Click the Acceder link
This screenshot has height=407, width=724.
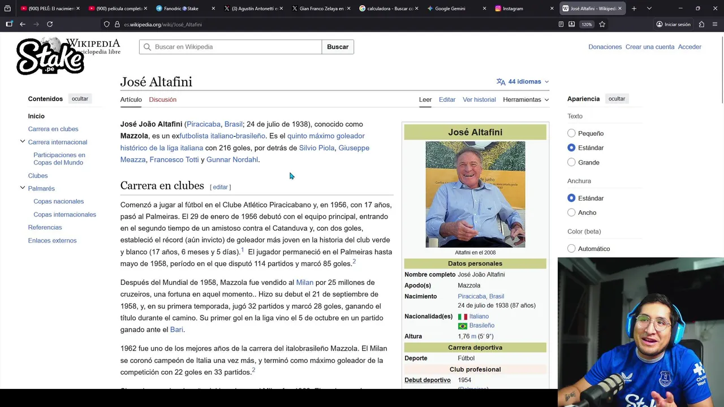pyautogui.click(x=689, y=47)
